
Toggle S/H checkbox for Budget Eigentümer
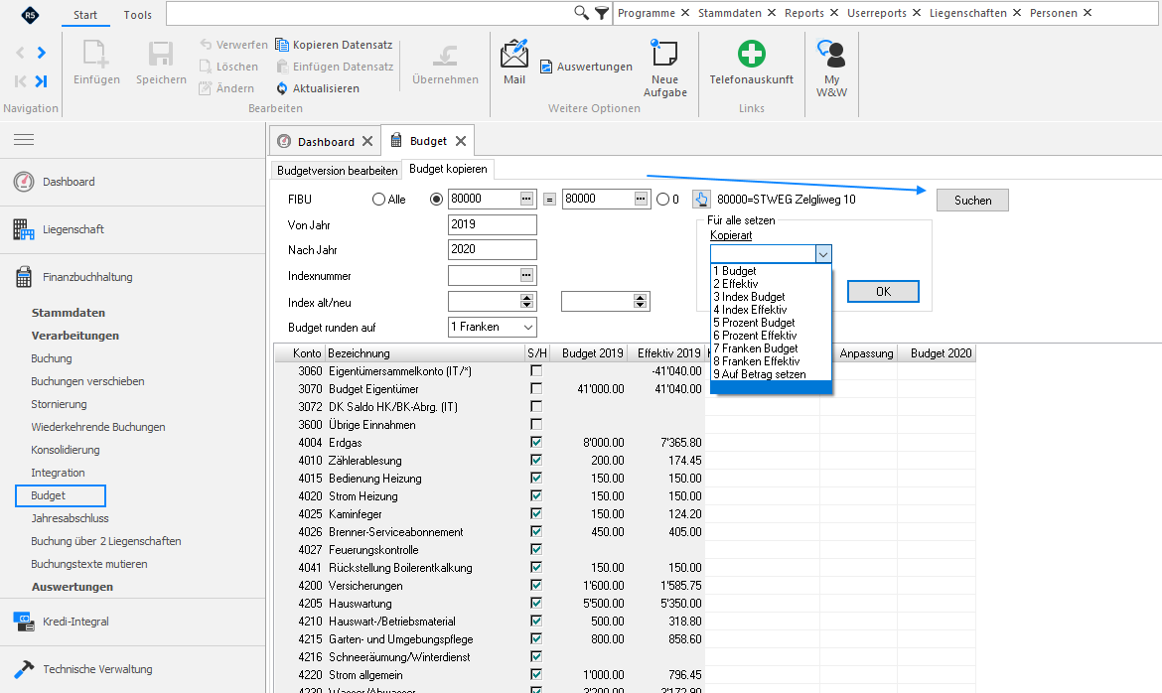[x=536, y=388]
